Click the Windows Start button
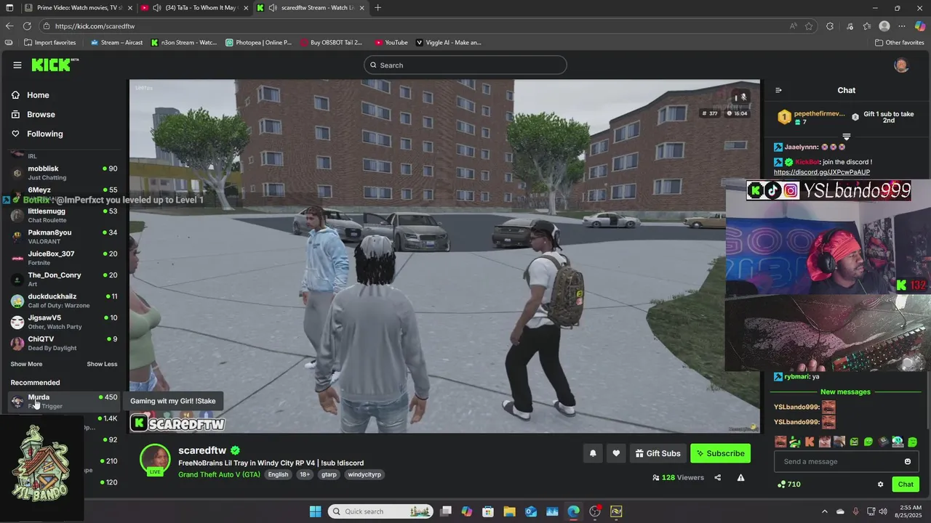Screen dimensions: 931x523 pos(315,511)
